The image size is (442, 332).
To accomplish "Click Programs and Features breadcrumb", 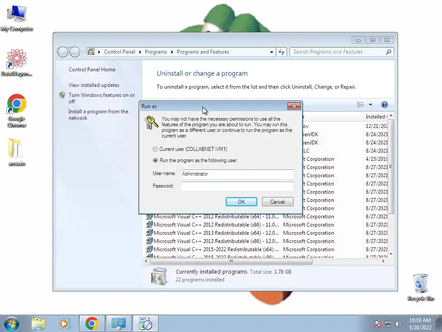I will click(x=203, y=52).
